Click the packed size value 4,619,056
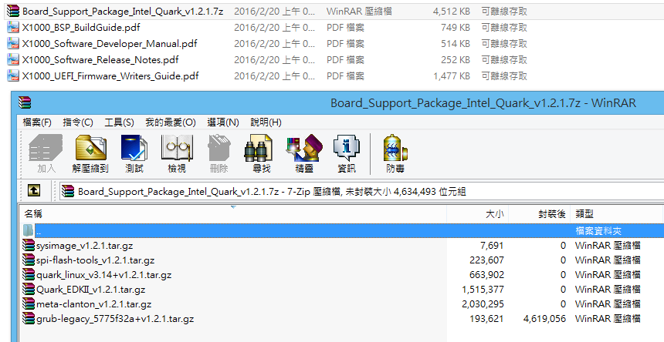The width and height of the screenshot is (664, 342). 544,319
